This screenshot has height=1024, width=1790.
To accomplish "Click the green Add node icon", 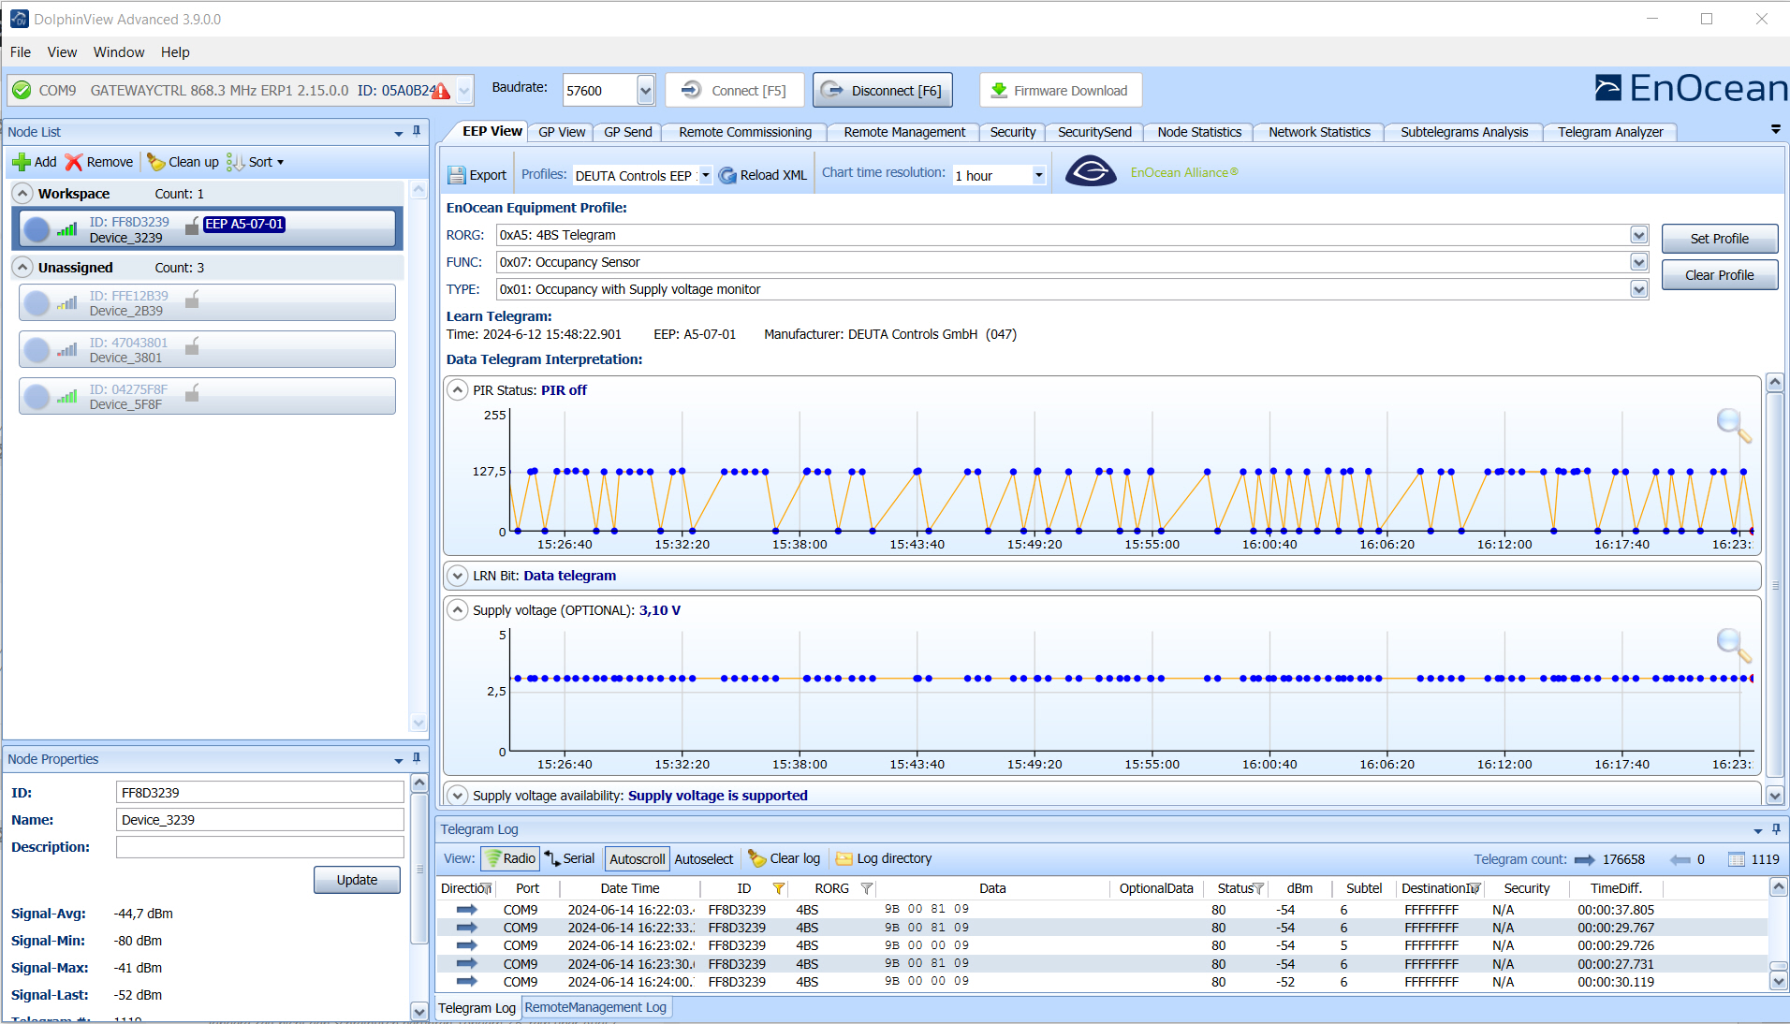I will point(22,161).
